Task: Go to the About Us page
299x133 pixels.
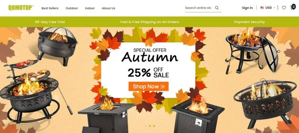Action: point(109,8)
